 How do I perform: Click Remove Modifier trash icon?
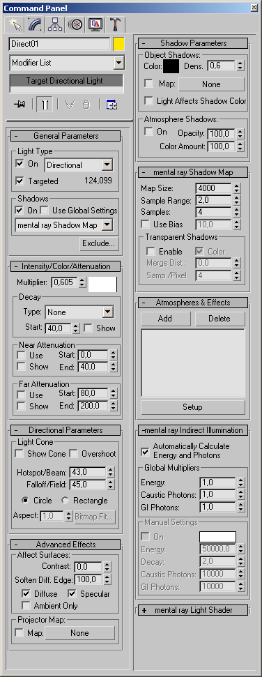pos(86,105)
